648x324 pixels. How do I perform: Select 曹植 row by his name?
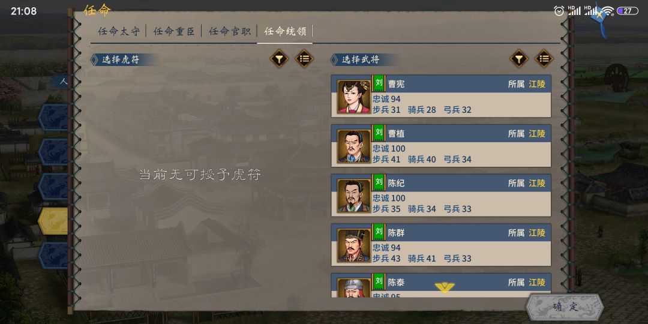click(397, 133)
